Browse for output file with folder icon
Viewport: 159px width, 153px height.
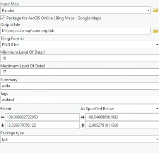coord(156,31)
